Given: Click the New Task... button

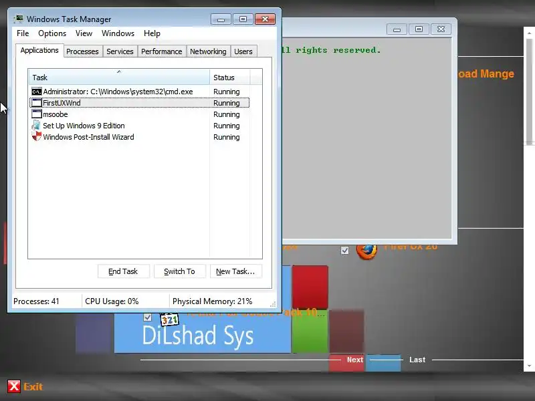Looking at the screenshot, I should [235, 271].
